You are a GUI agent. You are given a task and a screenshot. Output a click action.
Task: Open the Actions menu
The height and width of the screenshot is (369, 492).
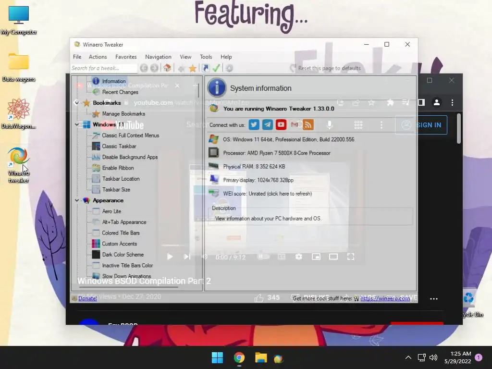98,57
